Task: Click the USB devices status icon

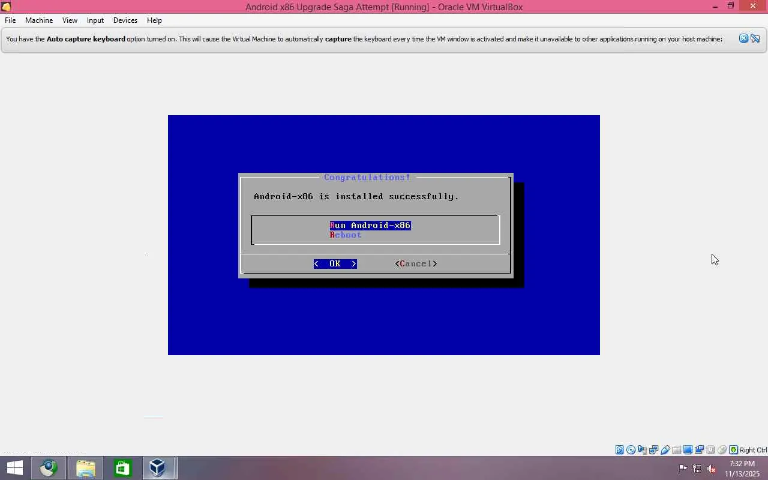Action: tap(665, 450)
